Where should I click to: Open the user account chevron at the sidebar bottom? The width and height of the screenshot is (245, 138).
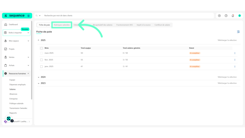(x=29, y=122)
